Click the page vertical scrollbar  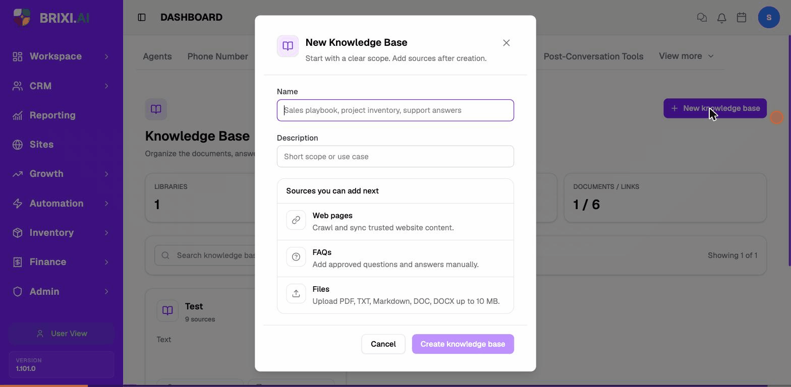789,151
